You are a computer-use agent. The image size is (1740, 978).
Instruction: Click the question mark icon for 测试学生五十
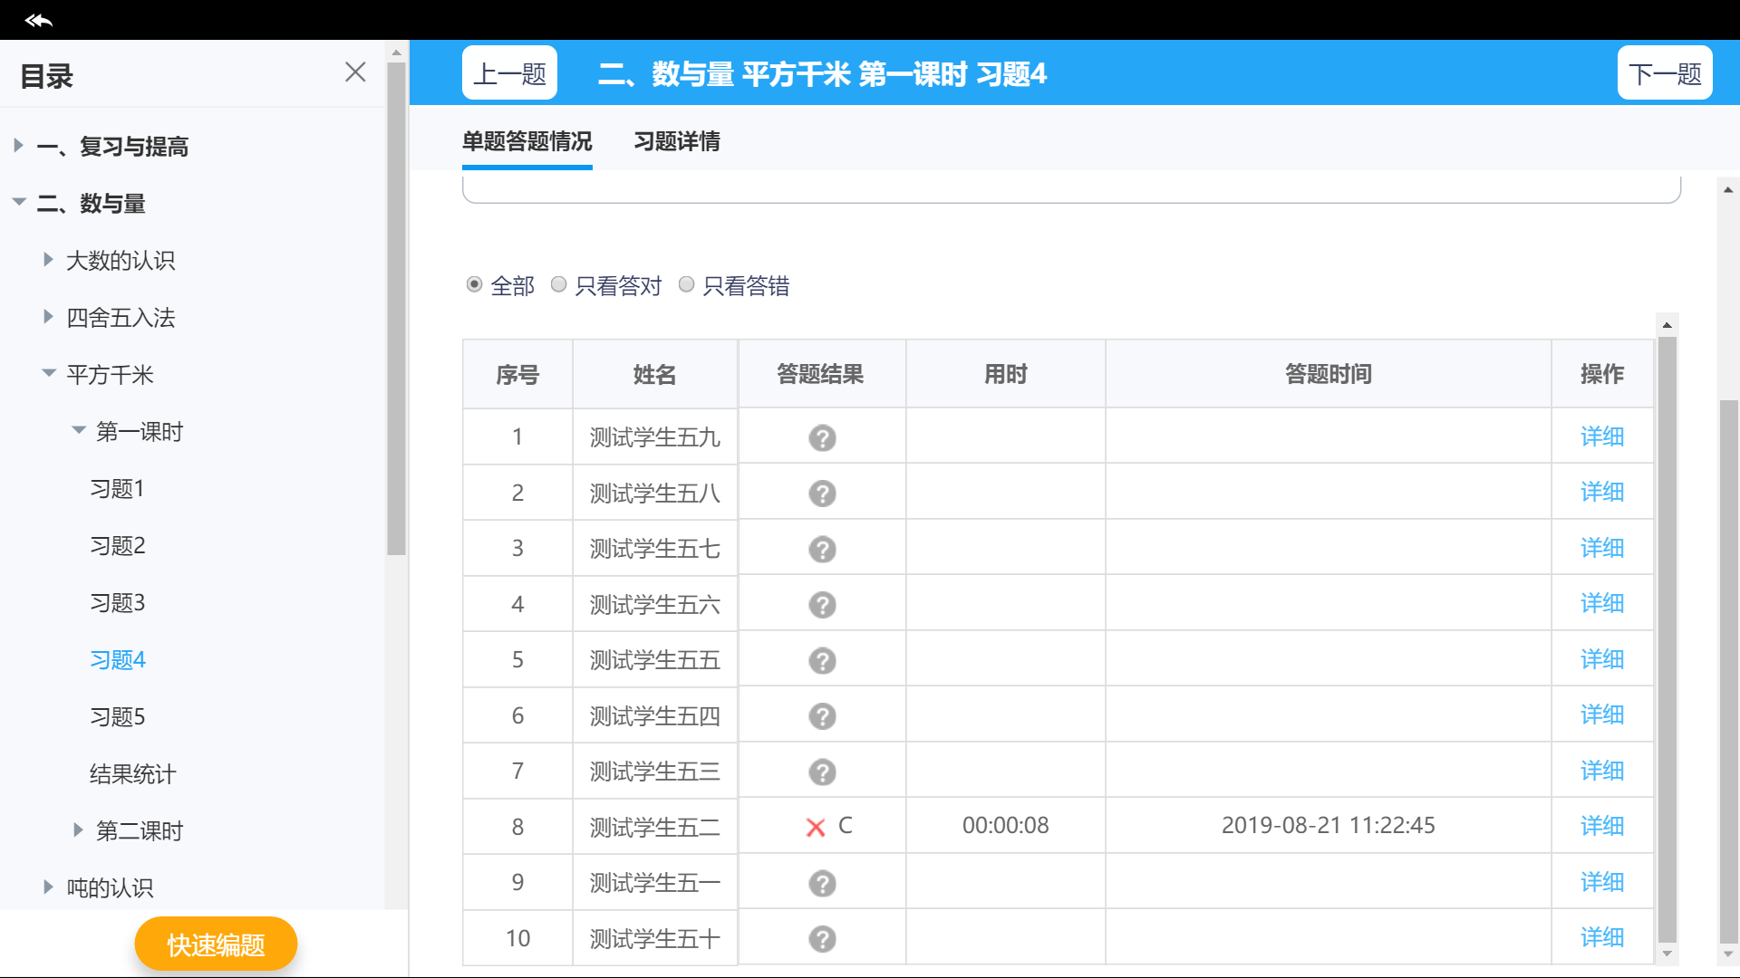[822, 939]
